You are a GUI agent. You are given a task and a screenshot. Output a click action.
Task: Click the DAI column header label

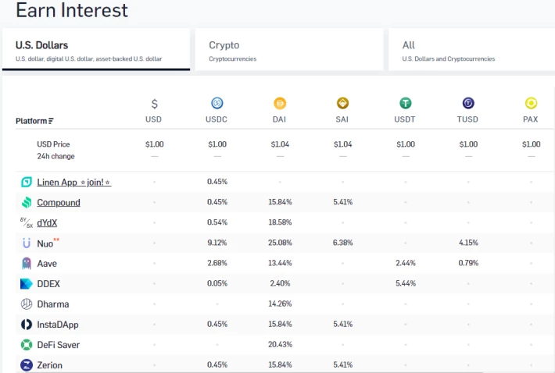279,119
